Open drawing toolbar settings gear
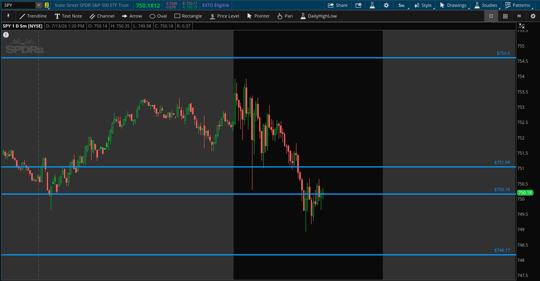 [x=533, y=16]
